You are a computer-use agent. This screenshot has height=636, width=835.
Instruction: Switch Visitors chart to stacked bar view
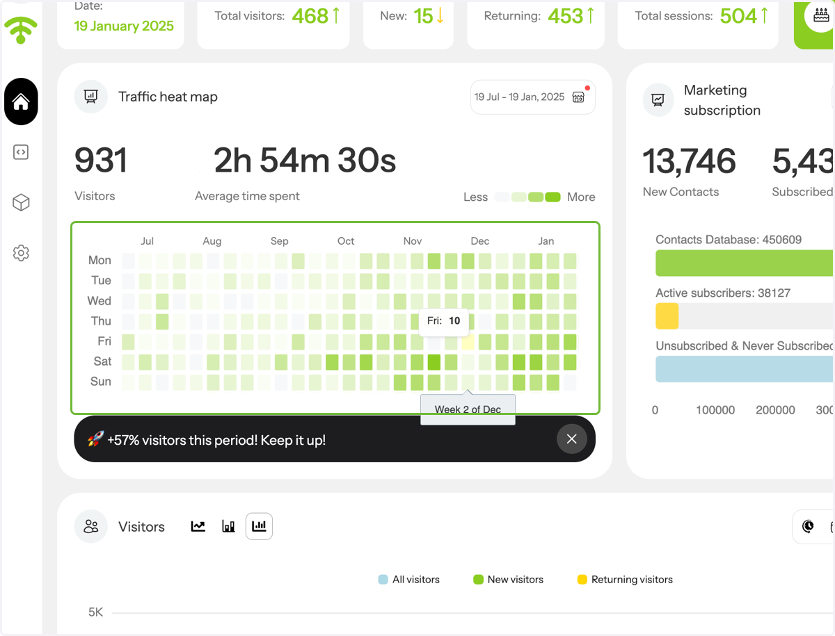click(x=228, y=527)
